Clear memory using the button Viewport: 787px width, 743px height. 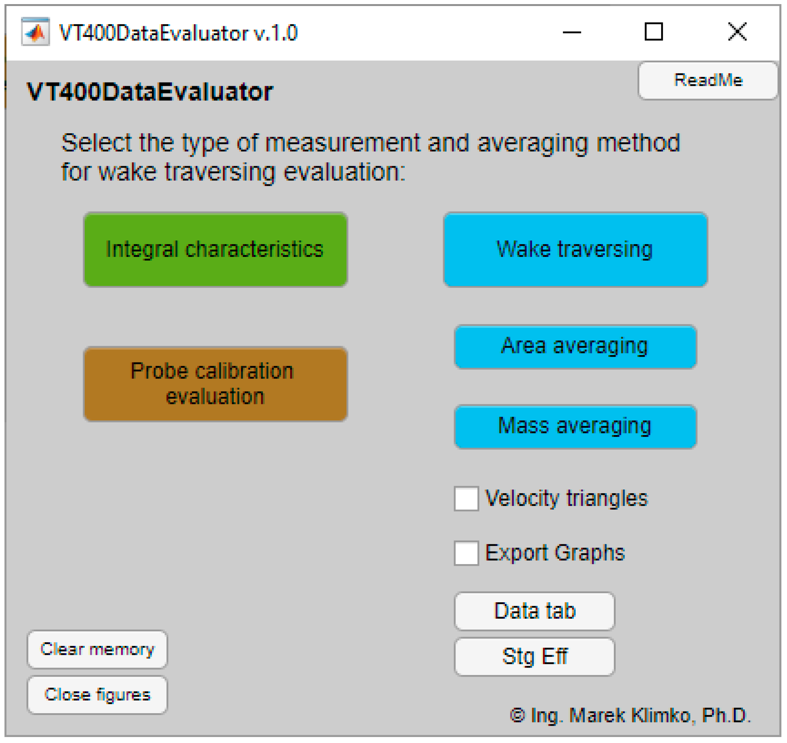tap(97, 650)
